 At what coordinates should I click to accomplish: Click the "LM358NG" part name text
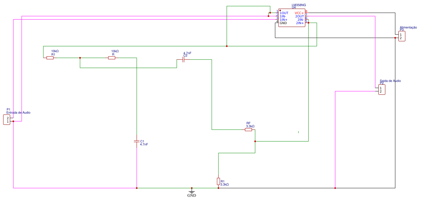(299, 5)
